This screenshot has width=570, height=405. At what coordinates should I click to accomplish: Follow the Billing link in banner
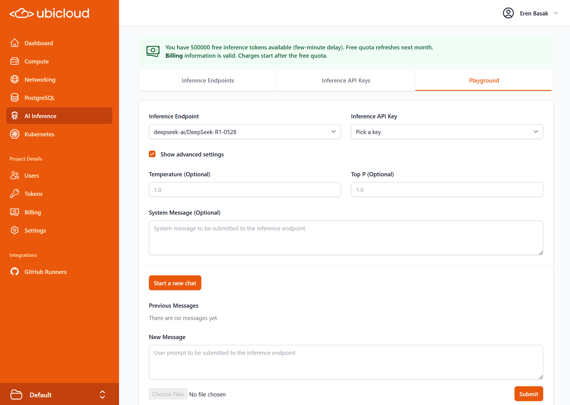pyautogui.click(x=174, y=56)
